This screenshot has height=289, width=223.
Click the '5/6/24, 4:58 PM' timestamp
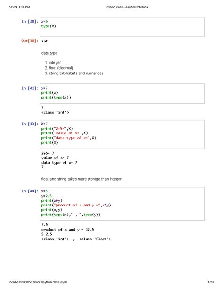click(19, 7)
